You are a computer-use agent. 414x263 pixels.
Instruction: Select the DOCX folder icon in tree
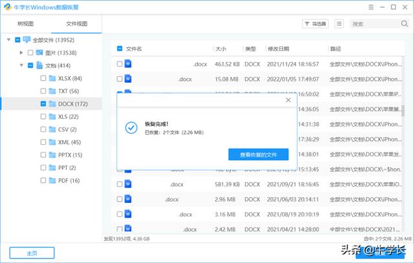[x=52, y=103]
